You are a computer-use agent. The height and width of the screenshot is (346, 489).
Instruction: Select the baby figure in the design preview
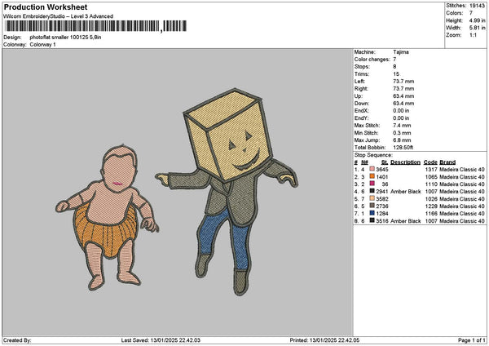[116, 214]
